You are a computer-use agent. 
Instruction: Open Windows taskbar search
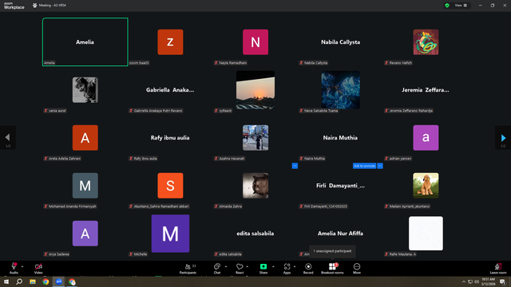(19, 281)
